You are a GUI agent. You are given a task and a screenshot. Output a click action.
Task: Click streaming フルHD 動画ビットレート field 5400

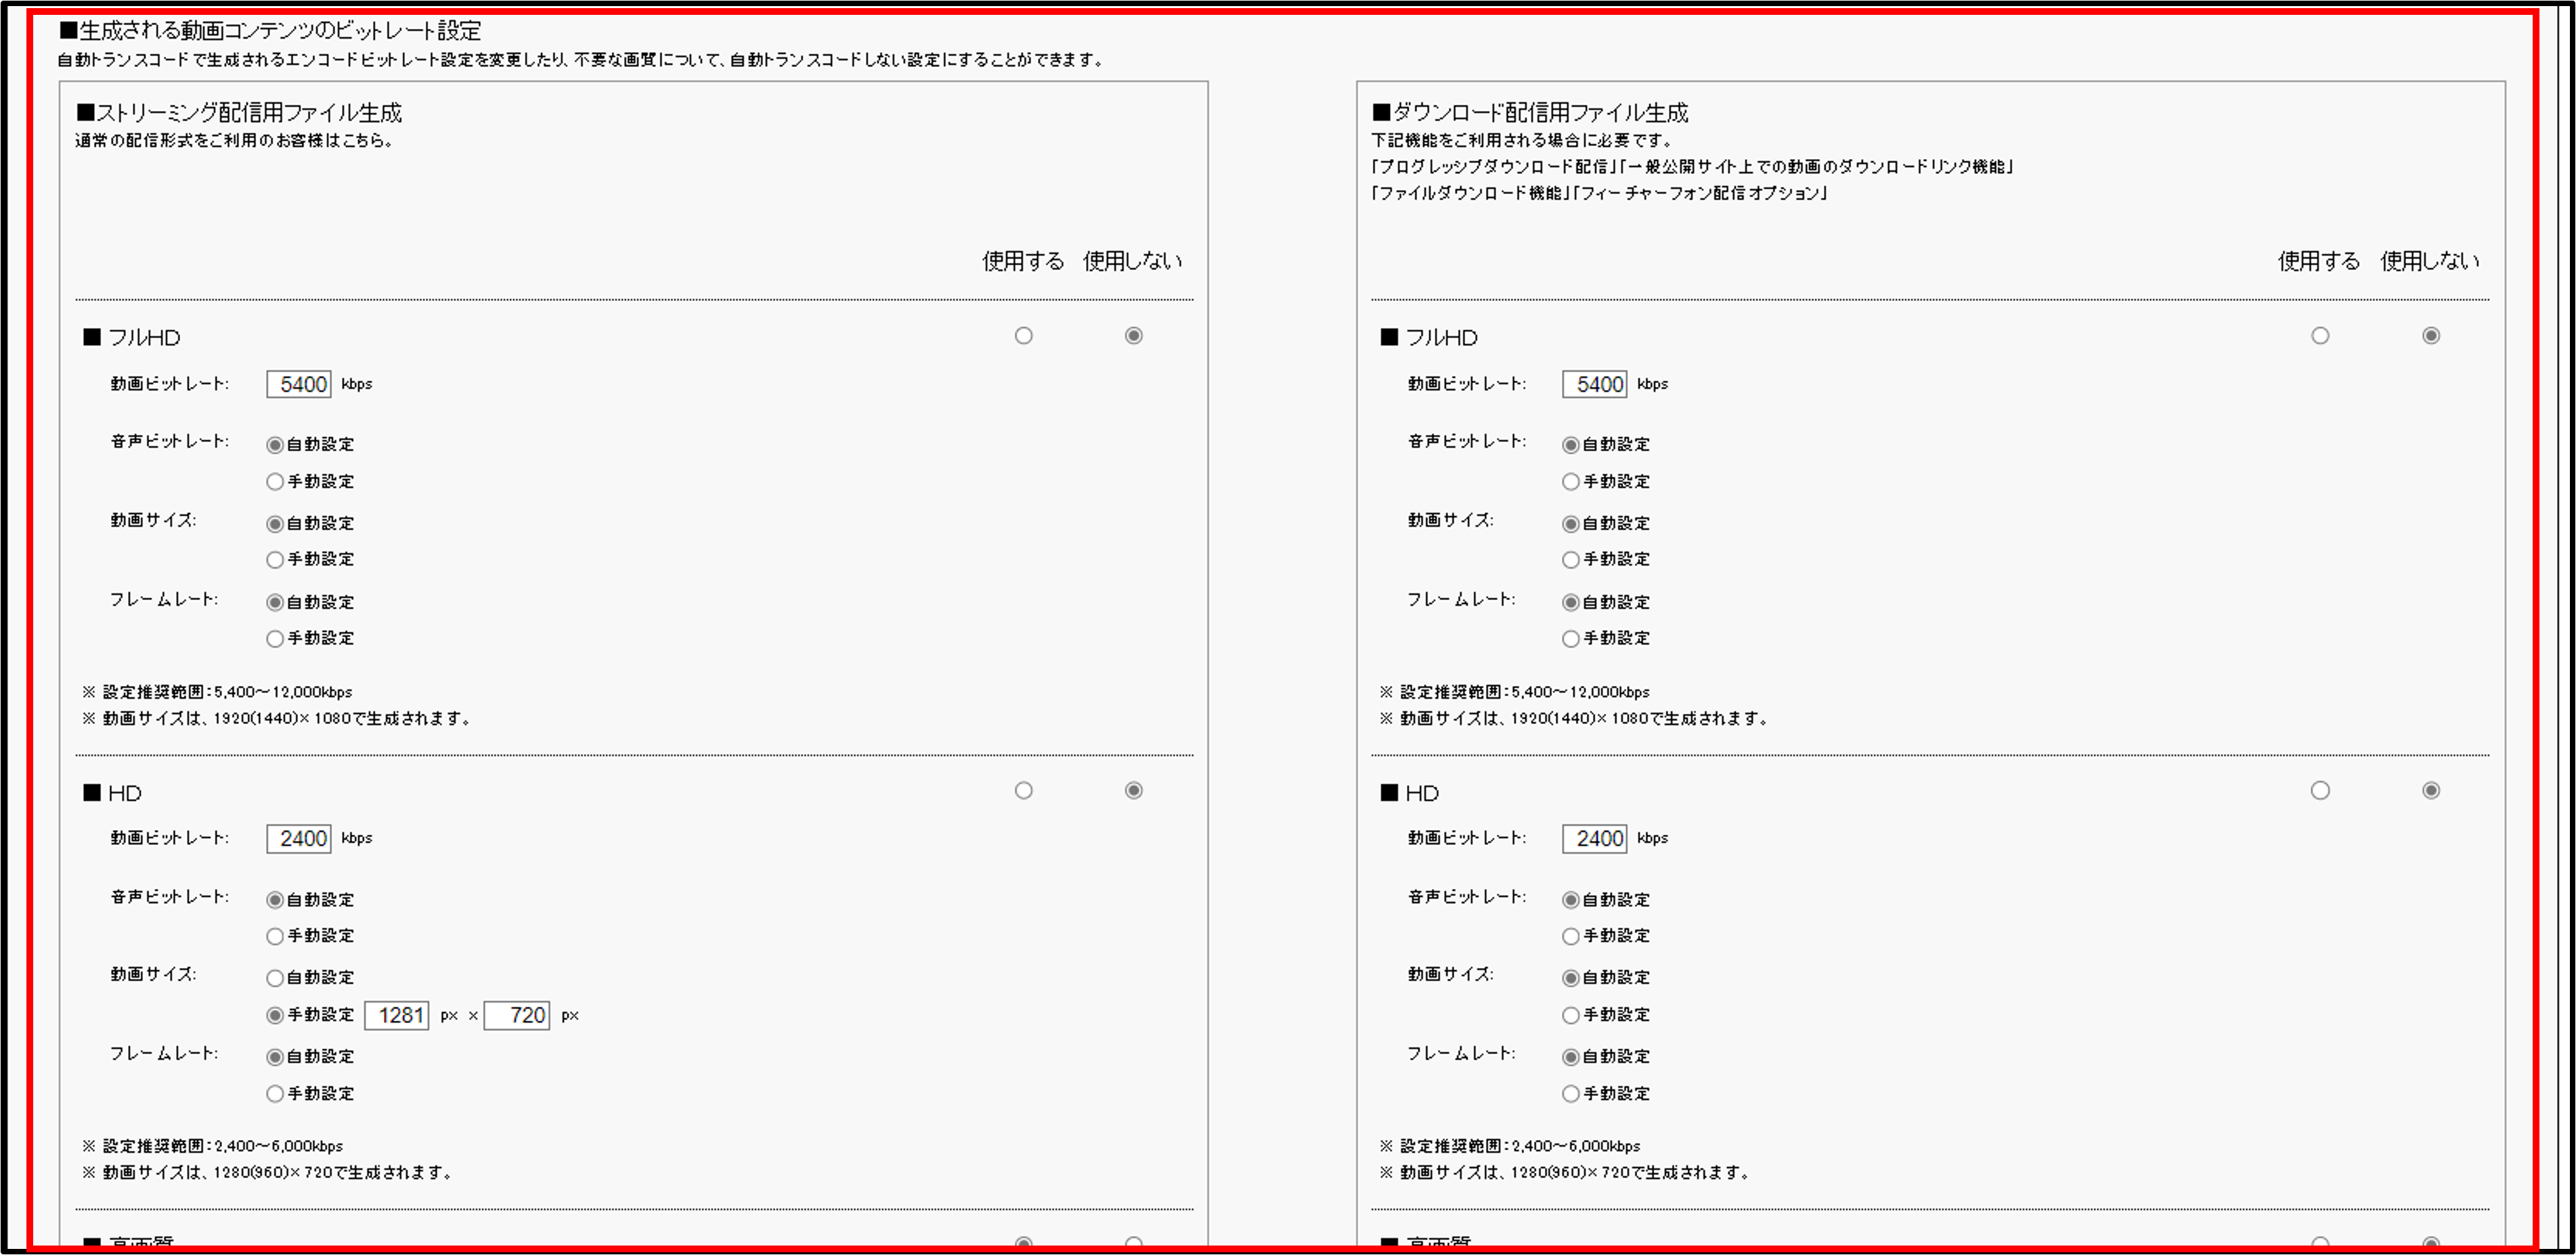[298, 385]
